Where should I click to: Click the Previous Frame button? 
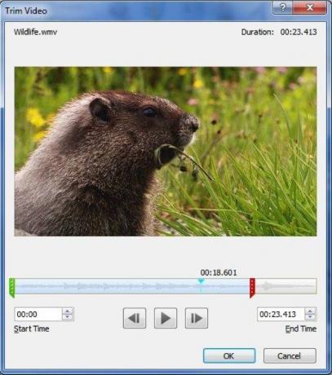point(135,318)
